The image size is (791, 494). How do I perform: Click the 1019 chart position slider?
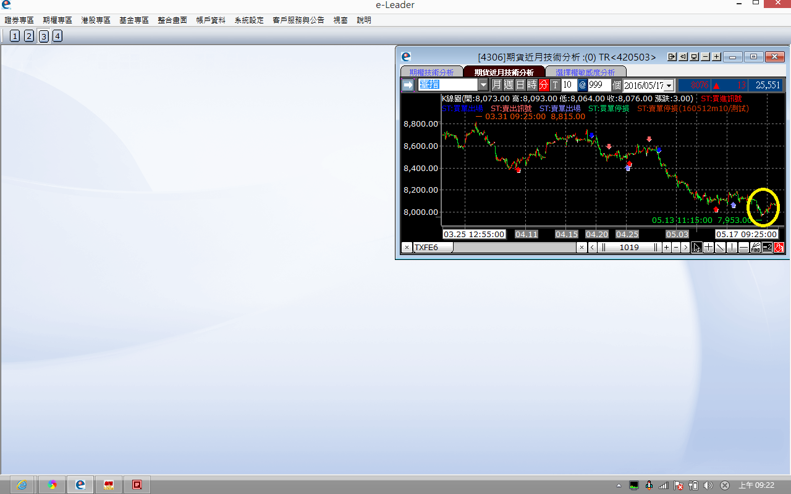coord(629,248)
